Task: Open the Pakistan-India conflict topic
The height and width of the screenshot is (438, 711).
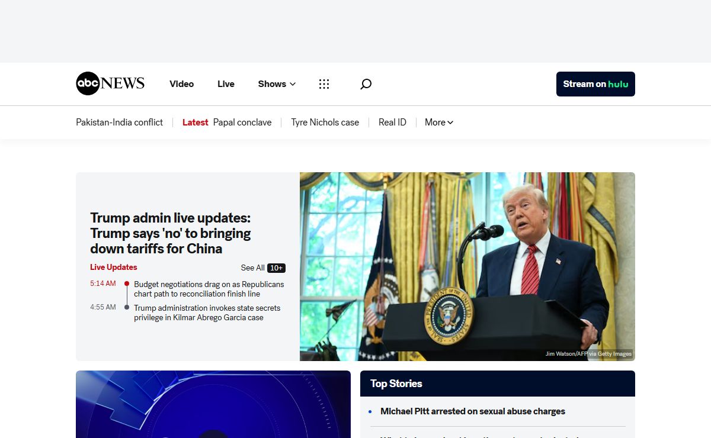Action: 119,123
